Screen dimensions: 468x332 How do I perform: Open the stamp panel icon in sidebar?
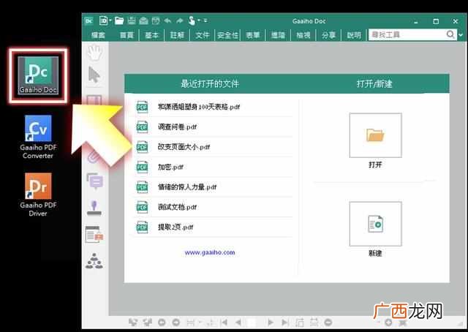pyautogui.click(x=94, y=208)
